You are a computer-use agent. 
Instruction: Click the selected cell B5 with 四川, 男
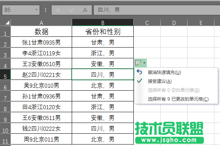(x=103, y=75)
